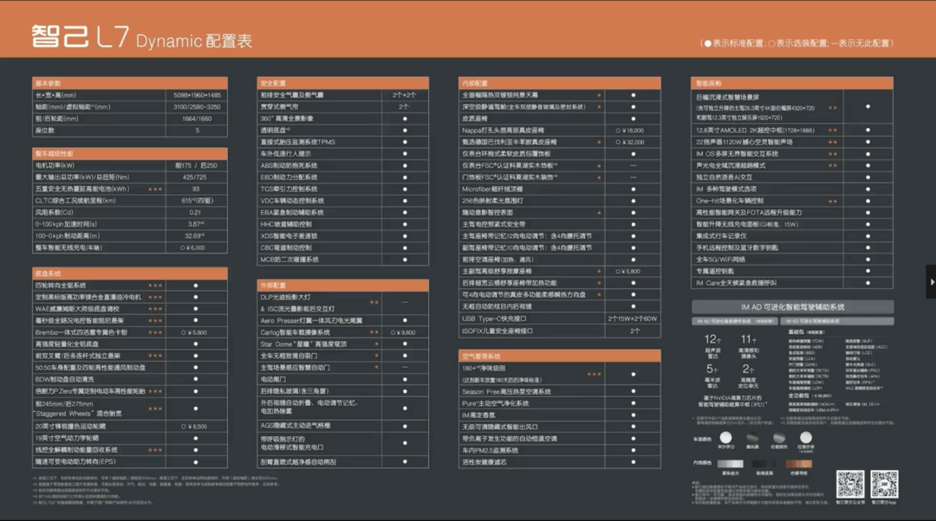Click the power/torque value 425/725
The height and width of the screenshot is (521, 936).
tap(195, 177)
